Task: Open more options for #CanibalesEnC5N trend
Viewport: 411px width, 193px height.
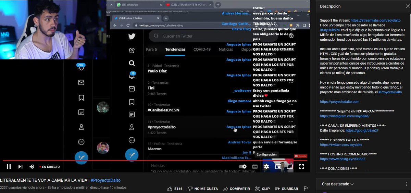Action: [291, 105]
